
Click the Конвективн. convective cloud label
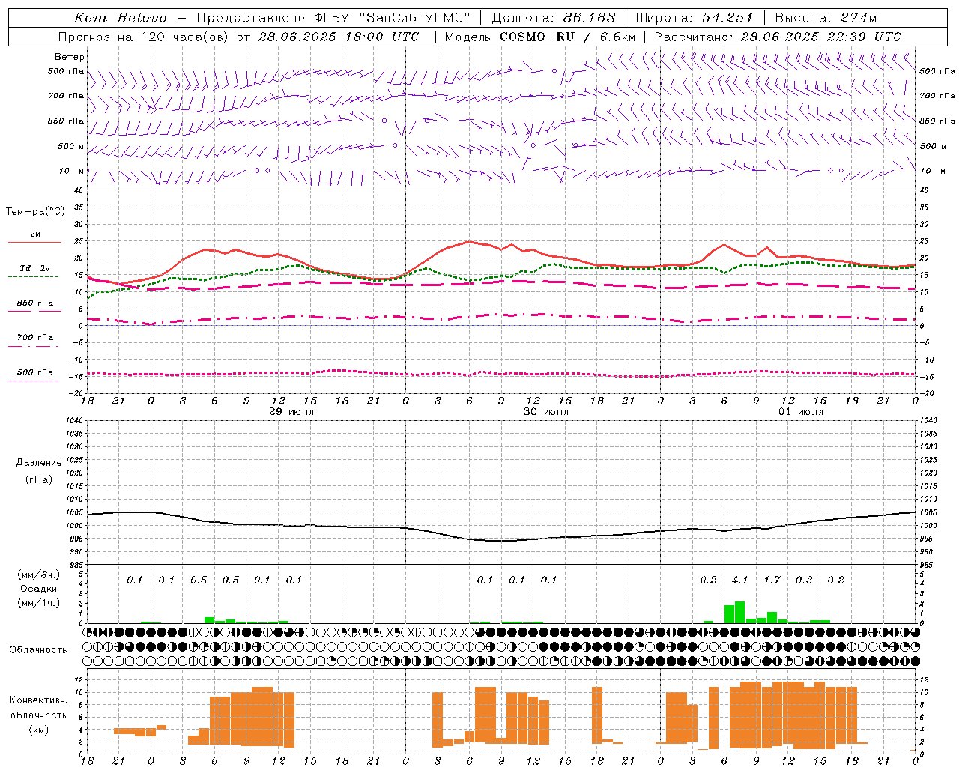pyautogui.click(x=39, y=700)
